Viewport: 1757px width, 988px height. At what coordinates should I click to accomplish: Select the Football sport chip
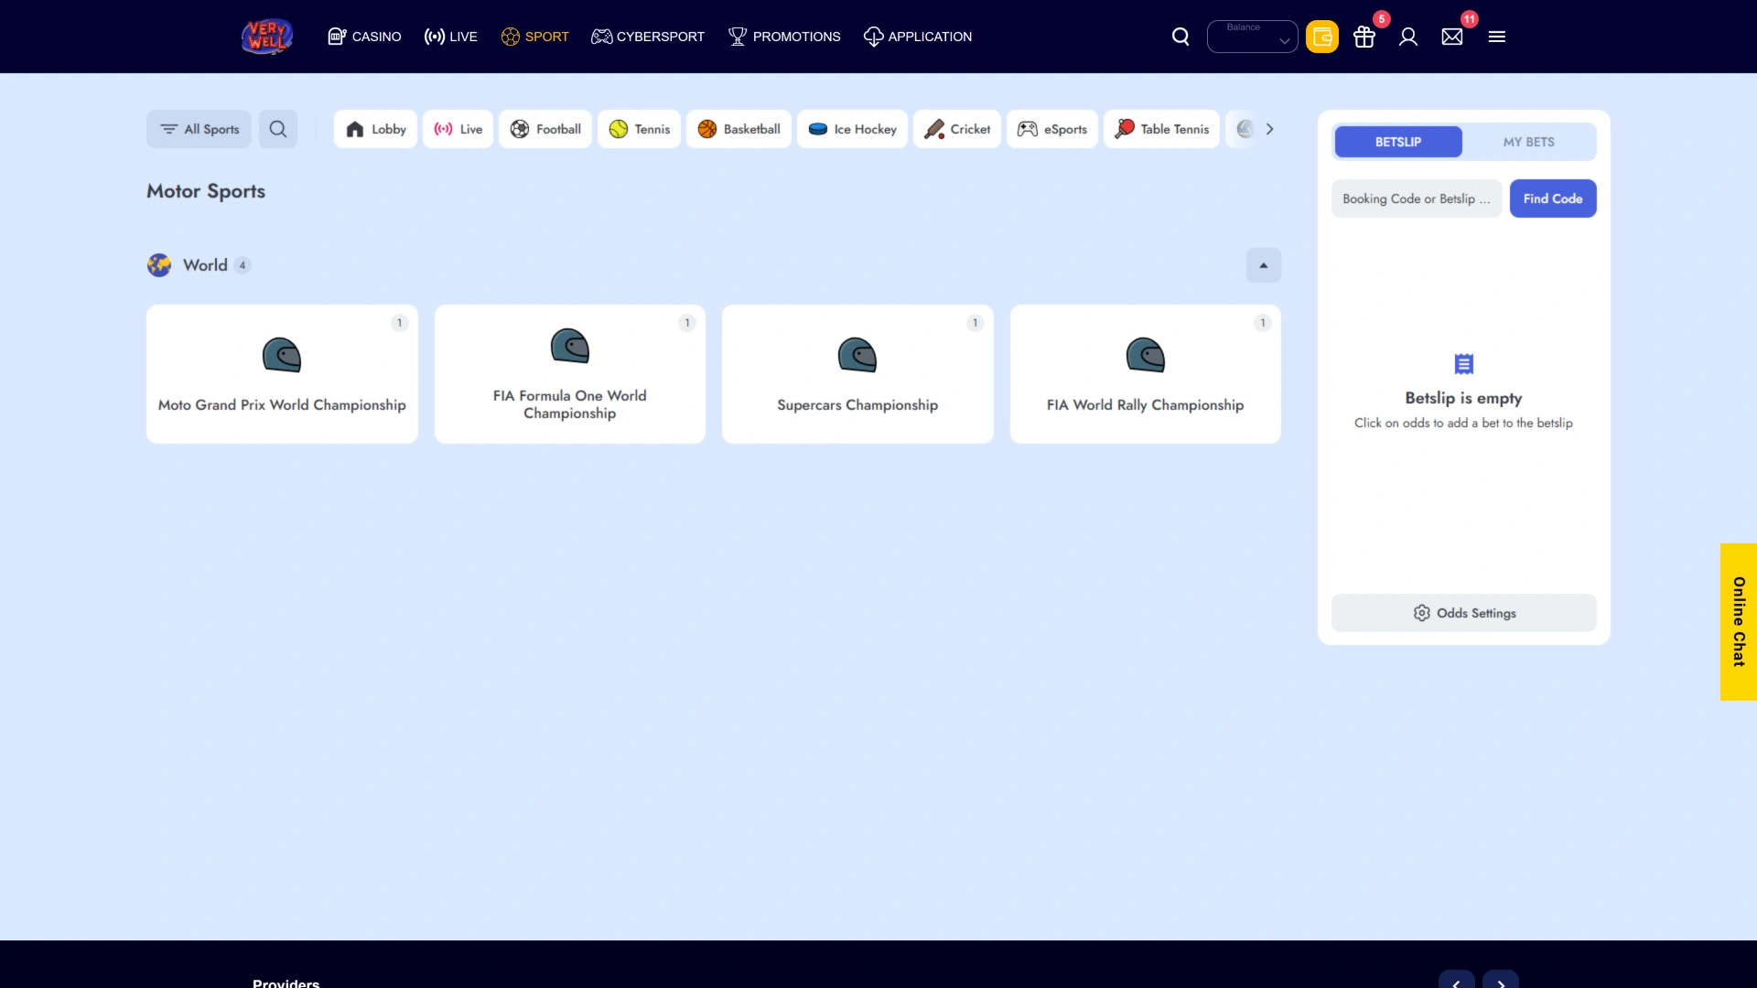[545, 129]
